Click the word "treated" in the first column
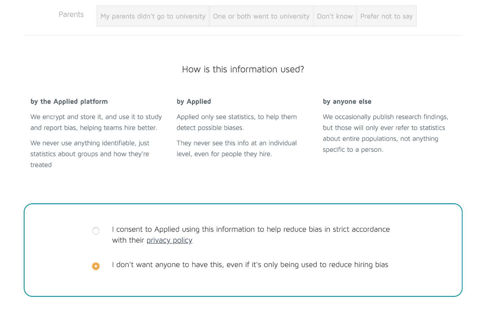This screenshot has height=330, width=494. coord(41,165)
